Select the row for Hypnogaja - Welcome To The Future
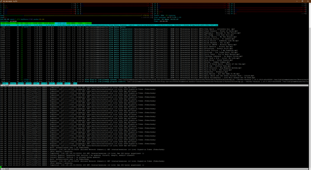The image size is (311, 170). 121,33
